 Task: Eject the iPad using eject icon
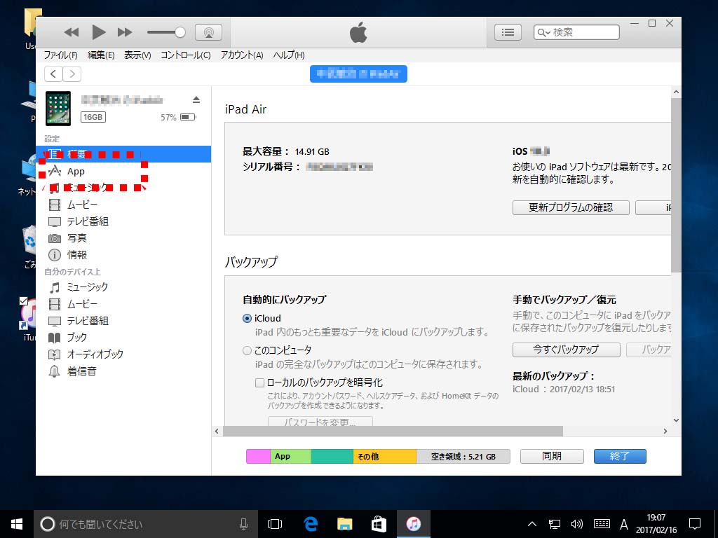coord(196,99)
